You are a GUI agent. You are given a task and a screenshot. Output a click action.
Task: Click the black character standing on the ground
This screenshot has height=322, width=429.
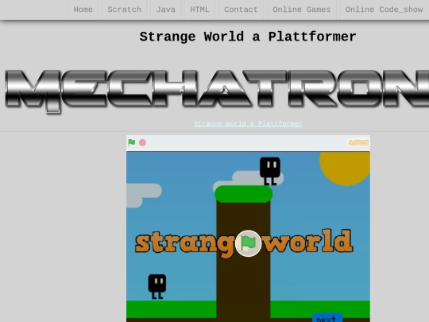(157, 286)
